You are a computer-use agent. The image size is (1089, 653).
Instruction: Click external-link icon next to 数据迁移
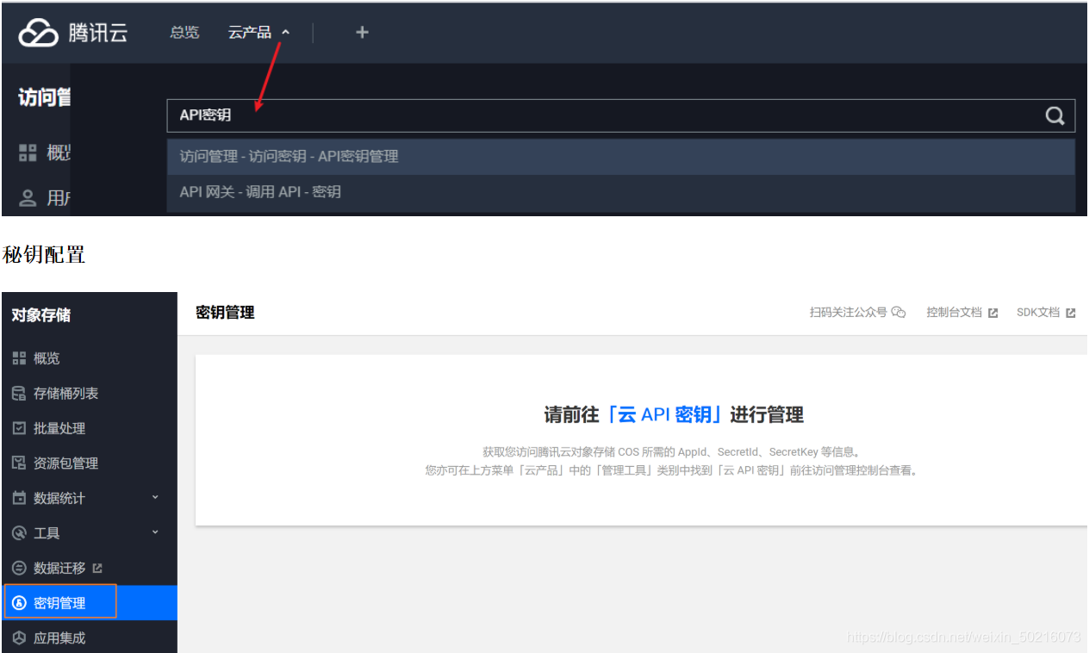coord(97,568)
